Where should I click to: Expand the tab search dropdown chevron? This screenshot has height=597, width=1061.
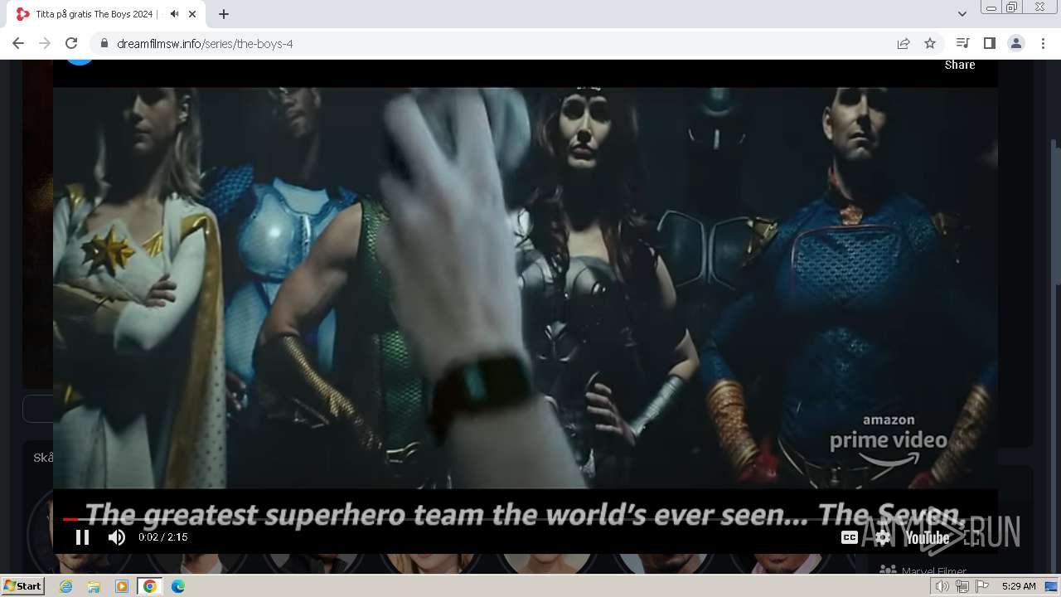pos(962,14)
